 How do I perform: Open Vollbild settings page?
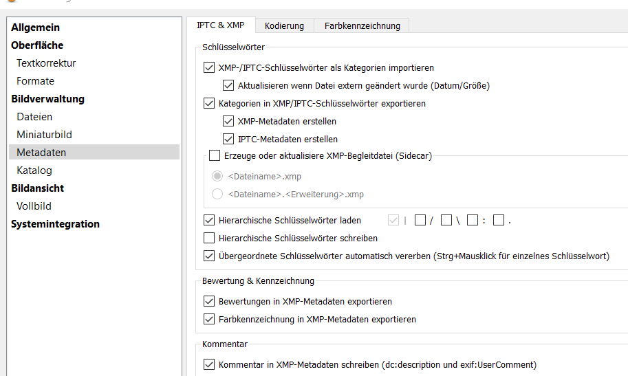point(34,206)
